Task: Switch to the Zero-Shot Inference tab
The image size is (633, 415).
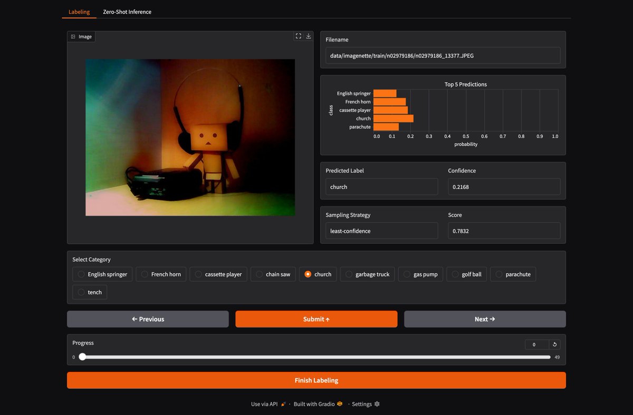Action: [x=127, y=12]
